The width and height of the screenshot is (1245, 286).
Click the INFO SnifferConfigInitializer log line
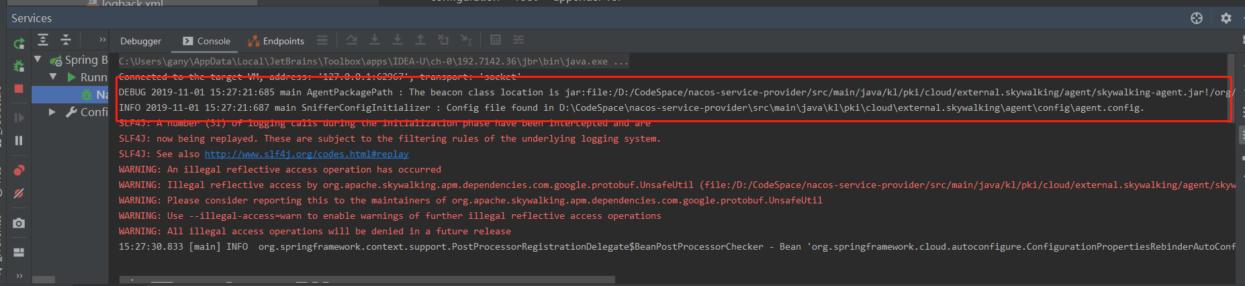point(631,107)
